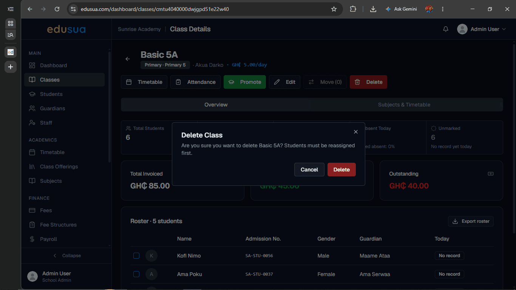This screenshot has height=290, width=516.
Task: Click Ama Poku's avatar A
Action: click(151, 274)
